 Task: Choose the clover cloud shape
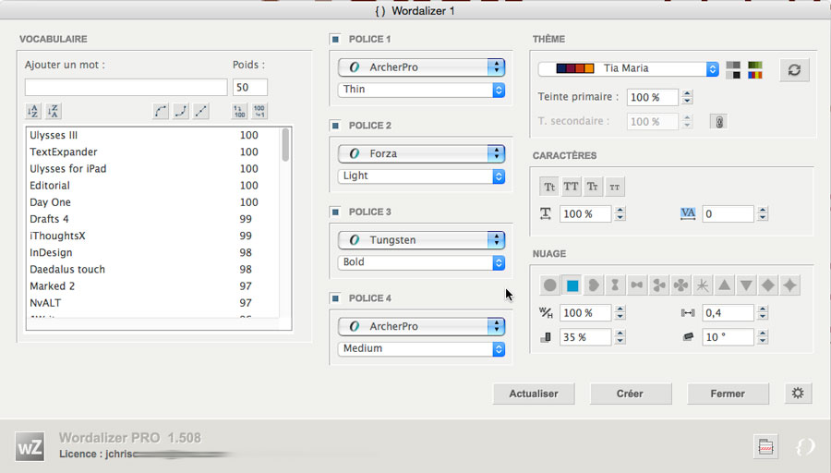(x=680, y=285)
